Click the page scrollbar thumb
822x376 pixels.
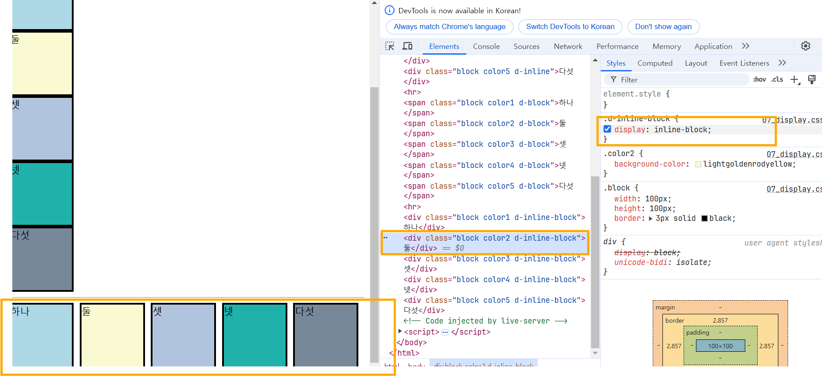click(374, 224)
